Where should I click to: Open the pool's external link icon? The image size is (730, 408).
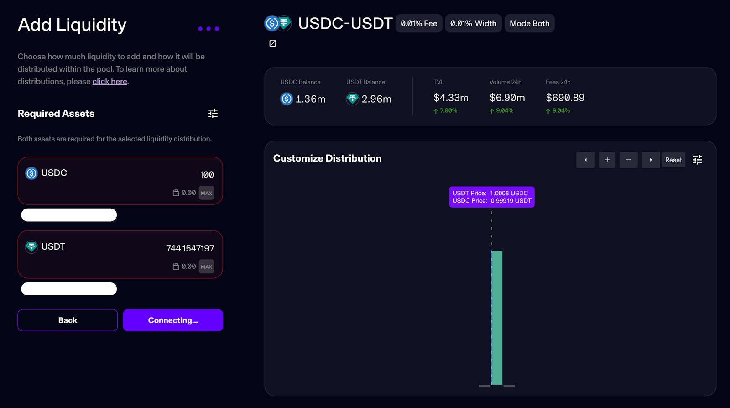pyautogui.click(x=273, y=43)
